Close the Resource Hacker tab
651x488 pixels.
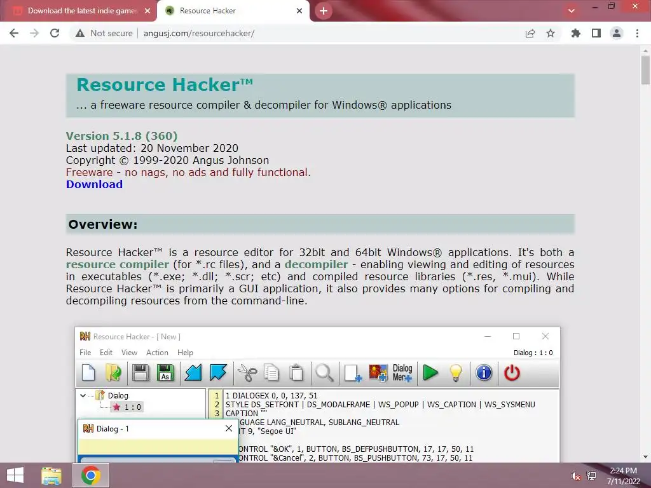pyautogui.click(x=299, y=11)
